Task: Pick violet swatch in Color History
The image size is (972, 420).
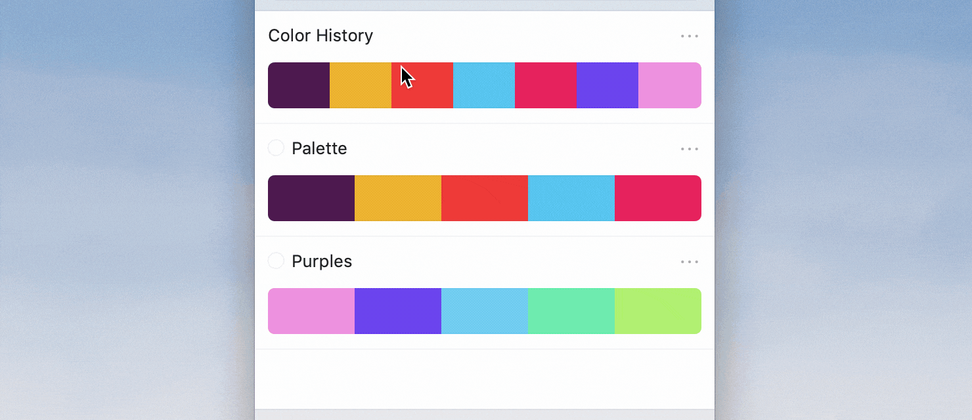Action: pyautogui.click(x=607, y=85)
